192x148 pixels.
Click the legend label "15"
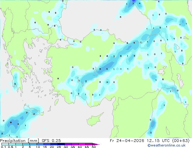[45, 147]
